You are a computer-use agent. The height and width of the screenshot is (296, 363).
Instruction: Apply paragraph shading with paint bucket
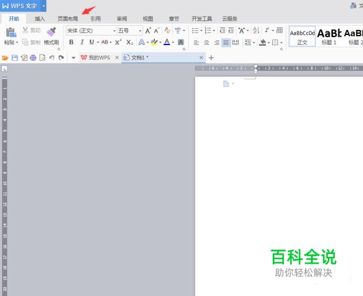tap(262, 43)
